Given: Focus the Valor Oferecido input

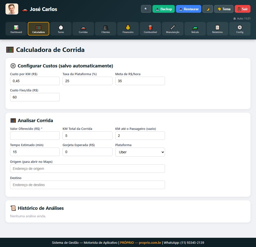Looking at the screenshot, I should 35,136.
